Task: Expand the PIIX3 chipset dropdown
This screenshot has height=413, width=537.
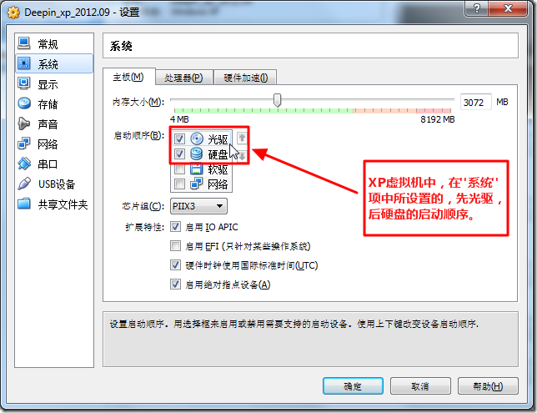Action: point(198,206)
